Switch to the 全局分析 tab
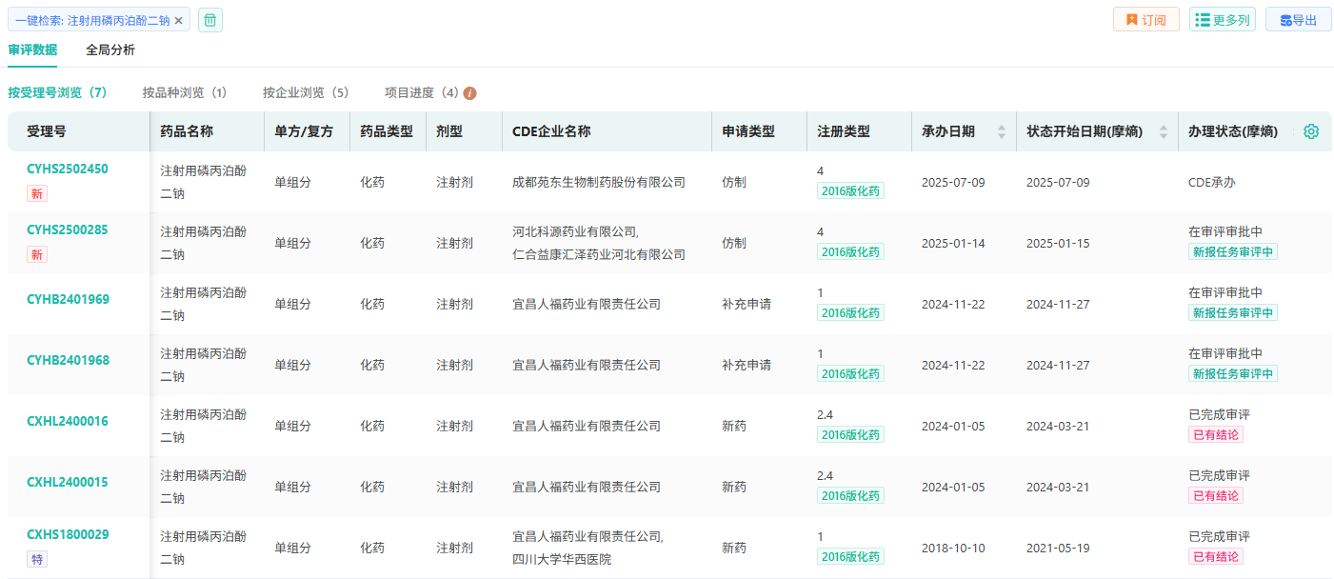 pyautogui.click(x=110, y=50)
